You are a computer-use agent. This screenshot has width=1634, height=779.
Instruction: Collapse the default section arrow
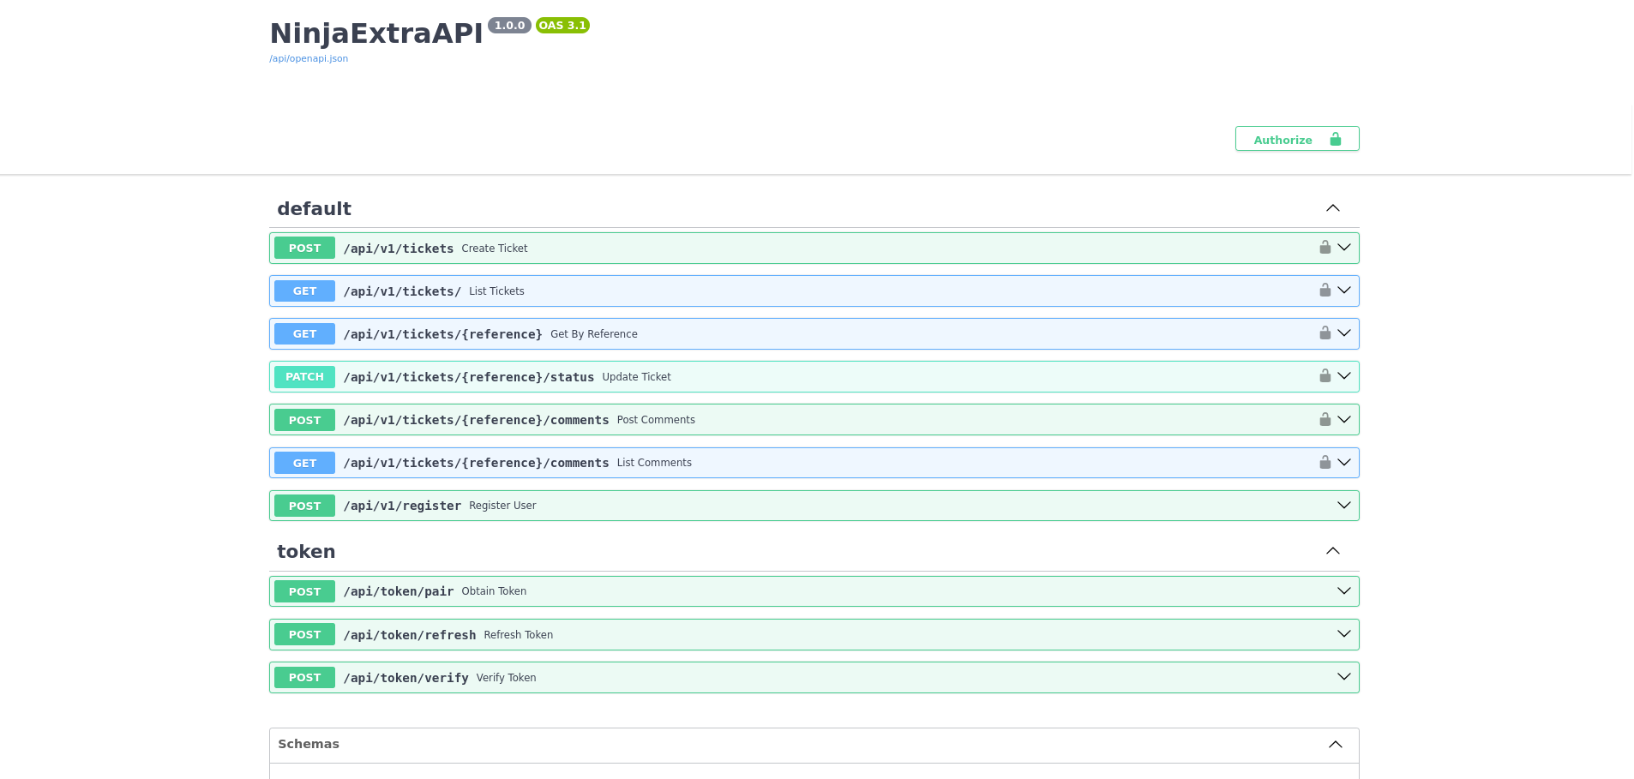click(1333, 208)
